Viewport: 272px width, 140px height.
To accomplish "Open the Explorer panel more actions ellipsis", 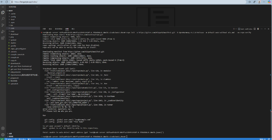I will pyautogui.click(x=37, y=7).
